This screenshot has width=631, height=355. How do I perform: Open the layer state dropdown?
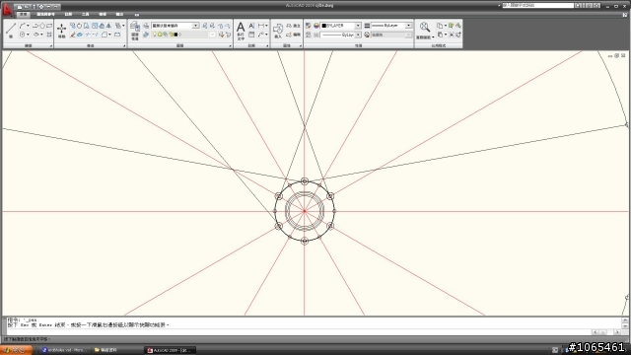pyautogui.click(x=195, y=26)
